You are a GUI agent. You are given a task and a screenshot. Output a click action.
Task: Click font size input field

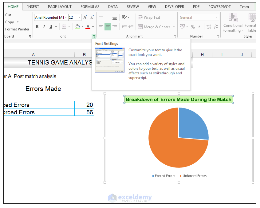click(x=73, y=18)
